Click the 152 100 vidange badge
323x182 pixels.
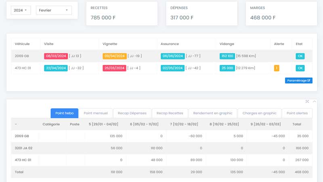tap(227, 56)
